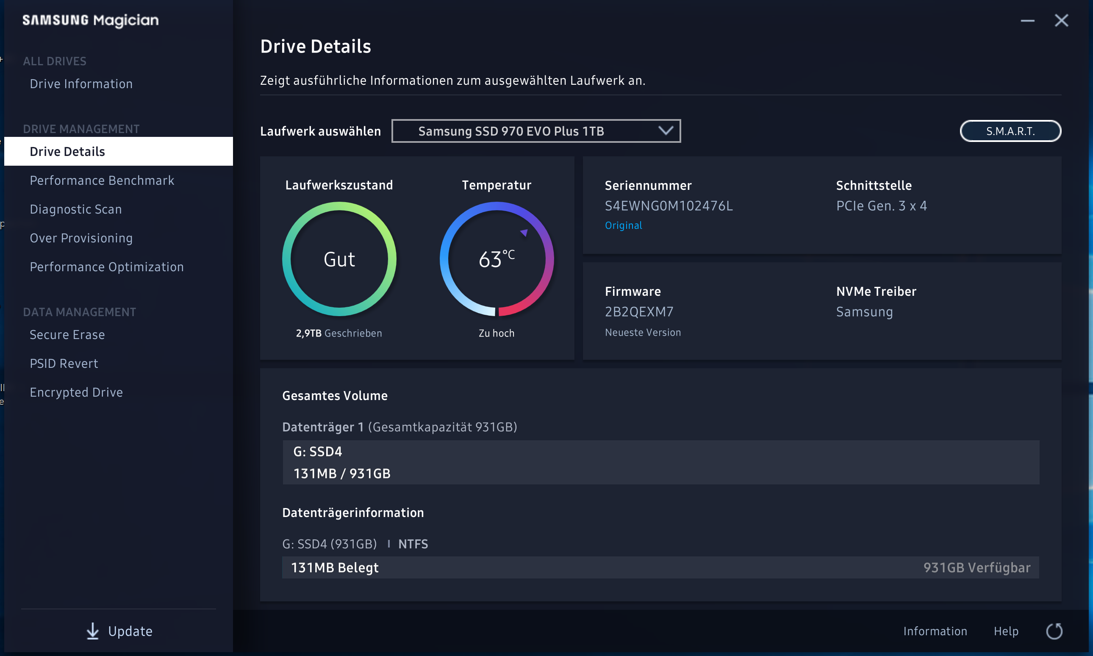The width and height of the screenshot is (1093, 656).
Task: Click the Datenträger 1 capacity heading
Action: [399, 427]
